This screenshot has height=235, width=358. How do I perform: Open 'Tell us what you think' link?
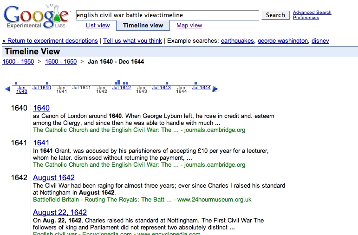coord(132,41)
